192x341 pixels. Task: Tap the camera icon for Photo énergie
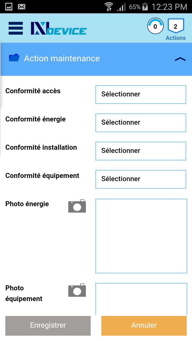point(77,206)
